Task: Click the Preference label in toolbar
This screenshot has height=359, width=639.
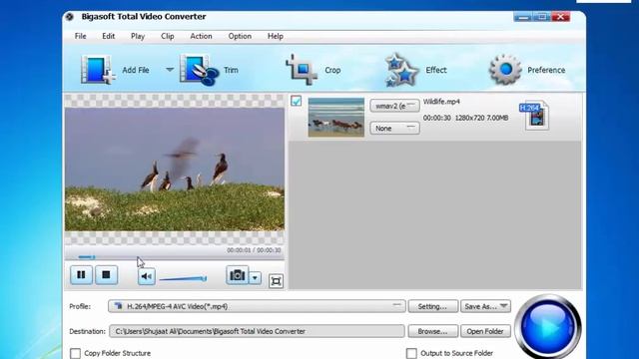Action: pos(546,70)
